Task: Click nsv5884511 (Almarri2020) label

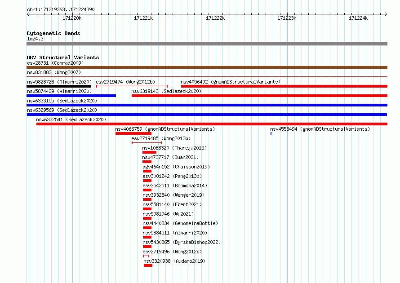Action: click(175, 233)
